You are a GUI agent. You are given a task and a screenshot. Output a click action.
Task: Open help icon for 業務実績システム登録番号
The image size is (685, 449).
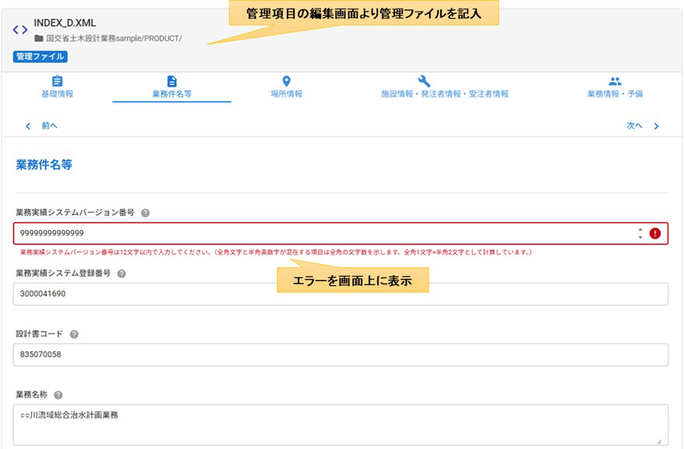(x=121, y=273)
